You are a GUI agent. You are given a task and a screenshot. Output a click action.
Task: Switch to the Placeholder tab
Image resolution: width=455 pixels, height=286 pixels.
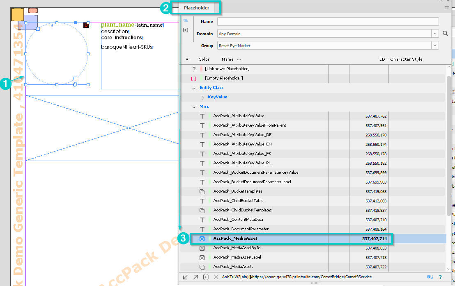(x=196, y=8)
